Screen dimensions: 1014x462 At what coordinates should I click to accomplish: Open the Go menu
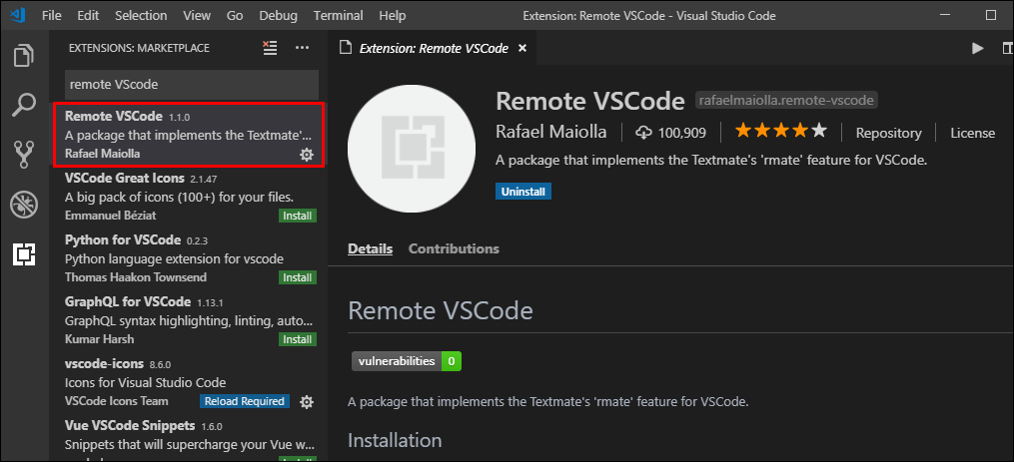point(235,15)
